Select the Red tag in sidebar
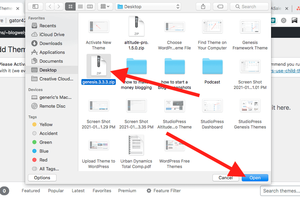The width and height of the screenshot is (300, 198). (x=43, y=160)
